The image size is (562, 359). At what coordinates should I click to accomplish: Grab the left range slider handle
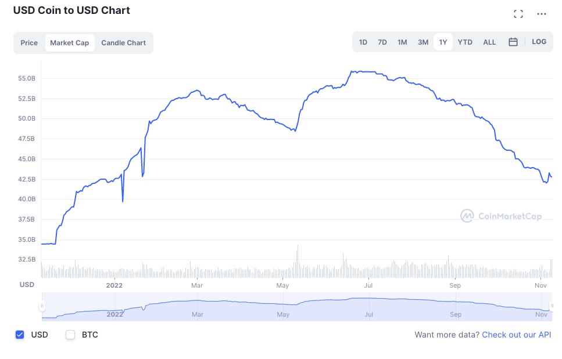pyautogui.click(x=42, y=306)
